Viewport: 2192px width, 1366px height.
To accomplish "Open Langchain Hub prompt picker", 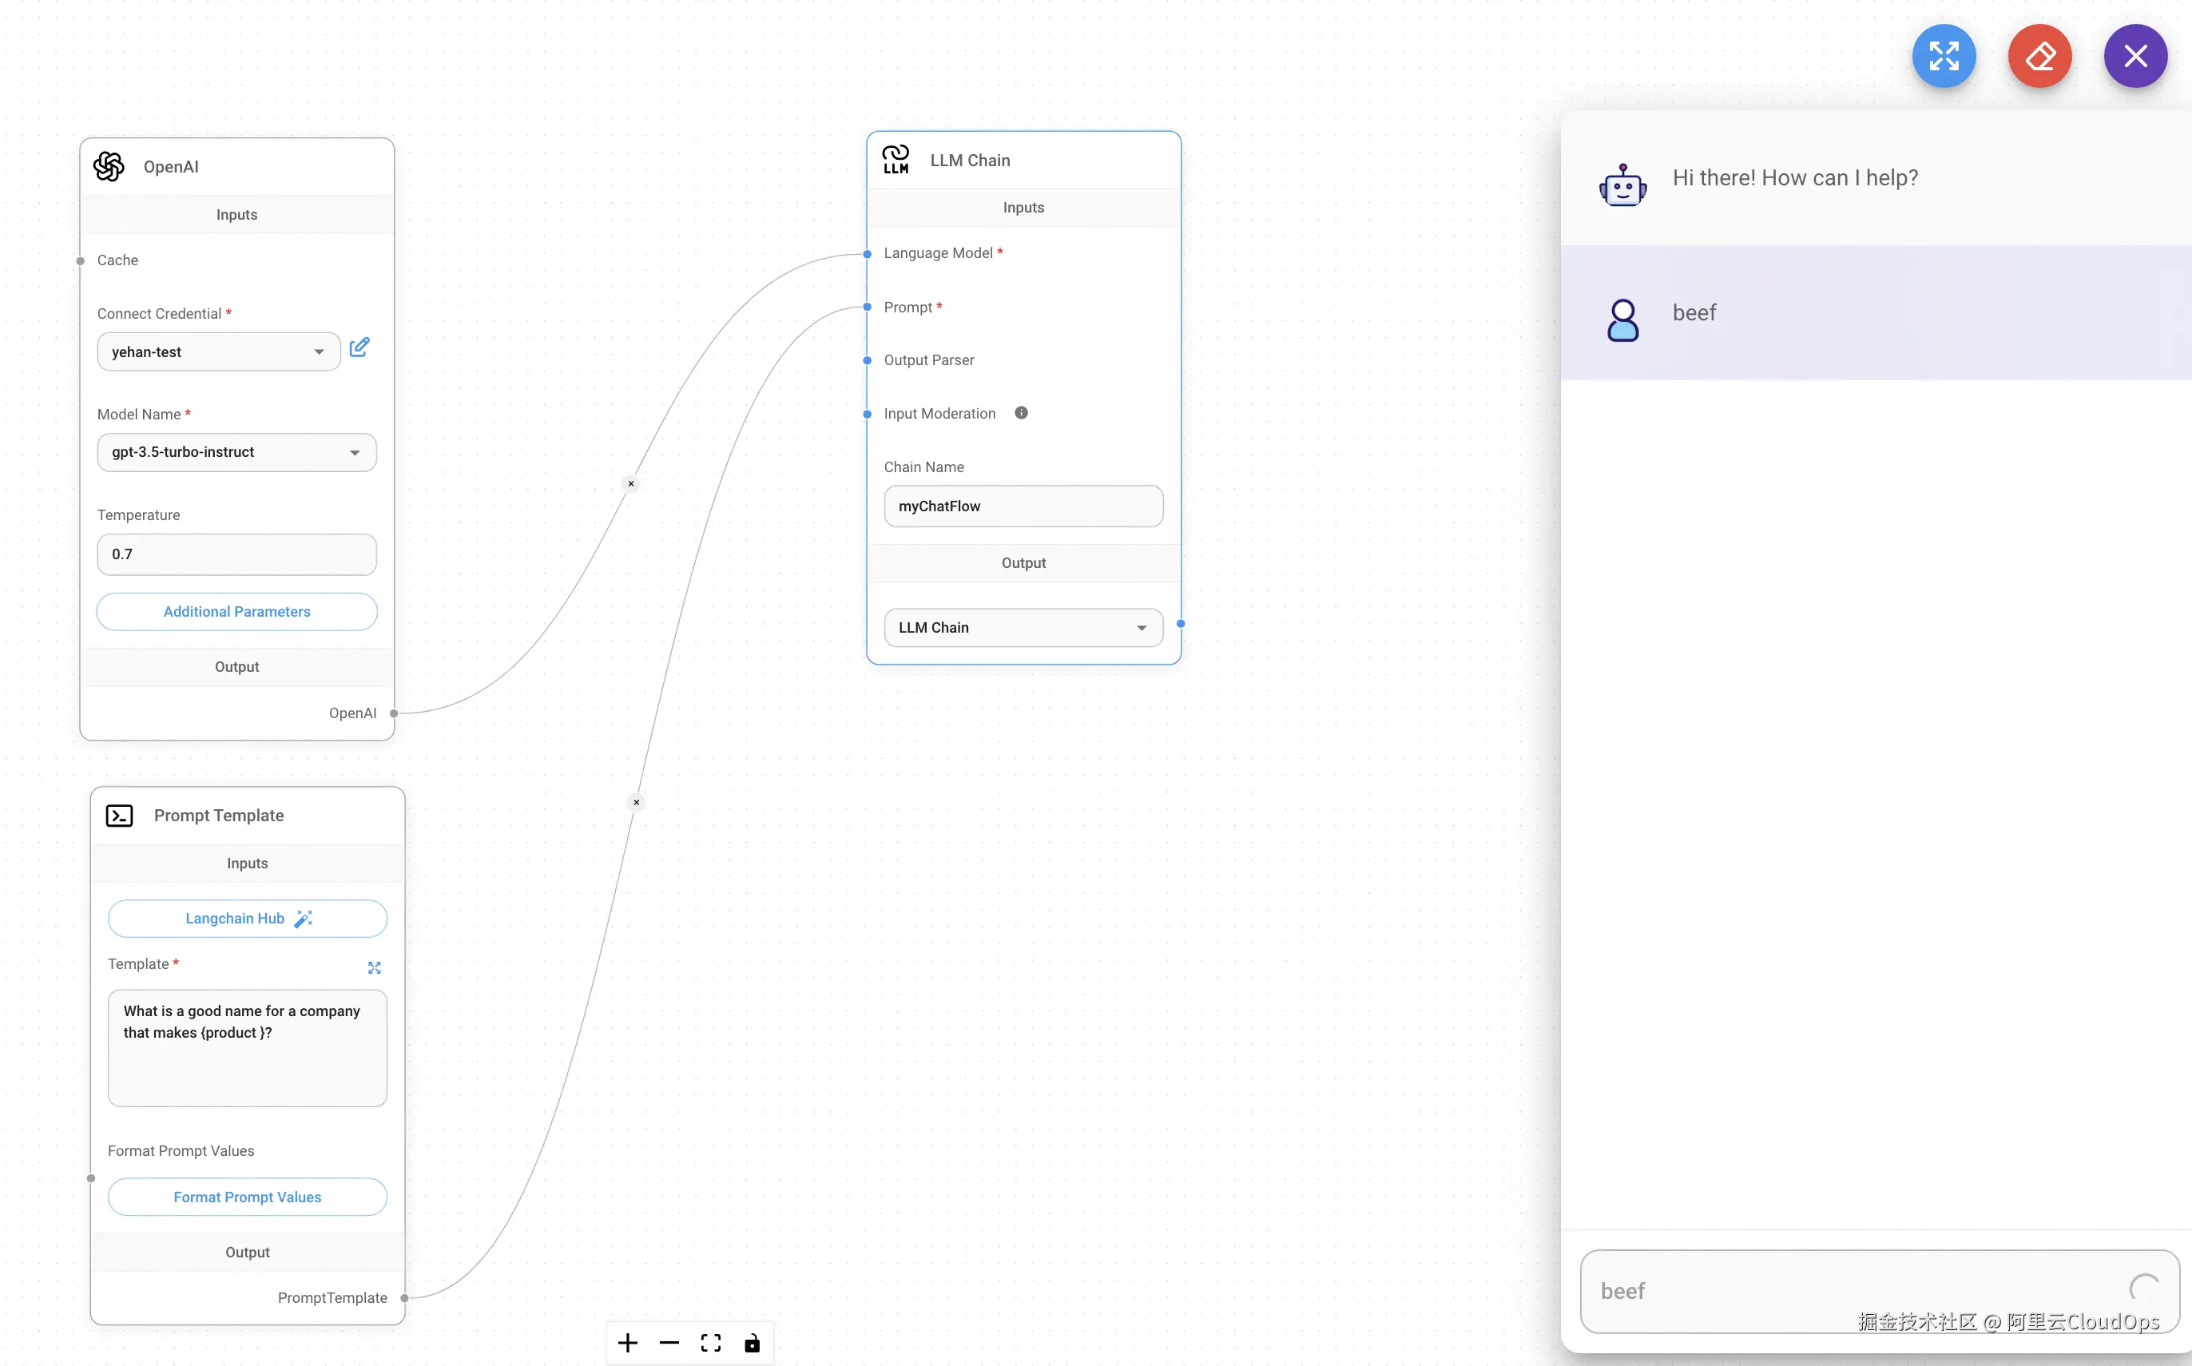I will [248, 918].
